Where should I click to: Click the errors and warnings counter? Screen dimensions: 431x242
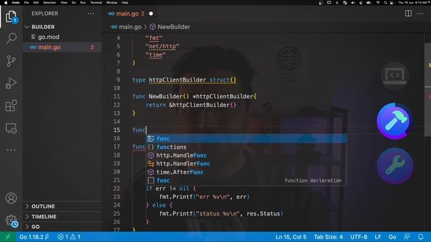69,237
